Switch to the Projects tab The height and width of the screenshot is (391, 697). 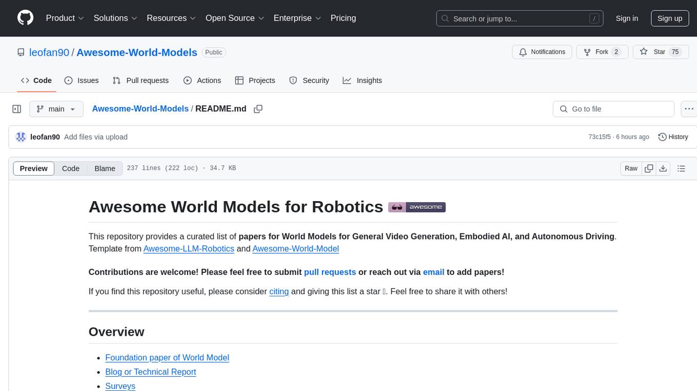(255, 80)
